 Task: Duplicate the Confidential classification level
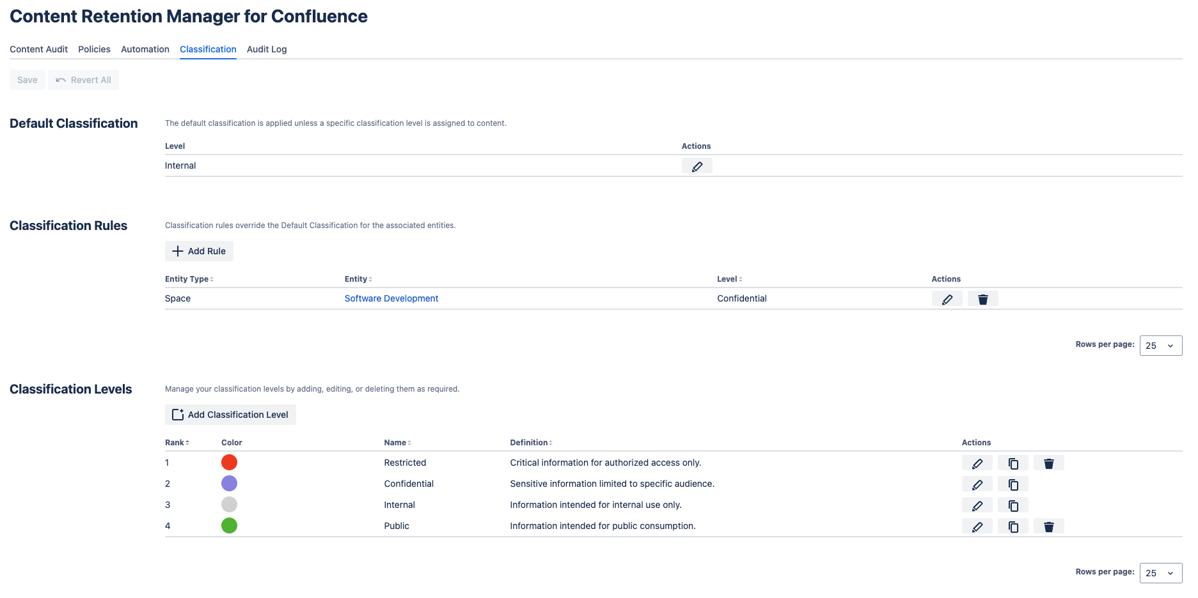click(x=1013, y=484)
